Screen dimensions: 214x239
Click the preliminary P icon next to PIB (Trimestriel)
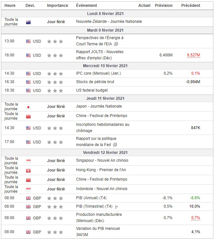click(x=116, y=207)
